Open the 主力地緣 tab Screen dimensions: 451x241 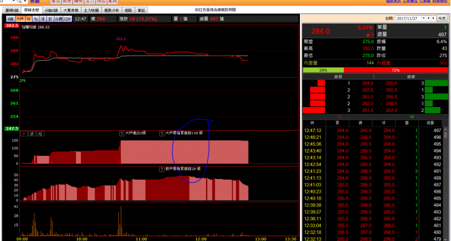(x=91, y=11)
